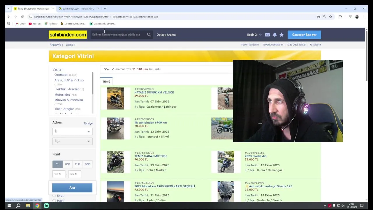
Task: Open notifications bell icon
Action: click(x=275, y=35)
